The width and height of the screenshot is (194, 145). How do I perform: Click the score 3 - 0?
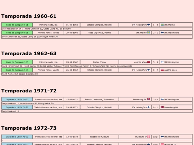[x=156, y=100]
